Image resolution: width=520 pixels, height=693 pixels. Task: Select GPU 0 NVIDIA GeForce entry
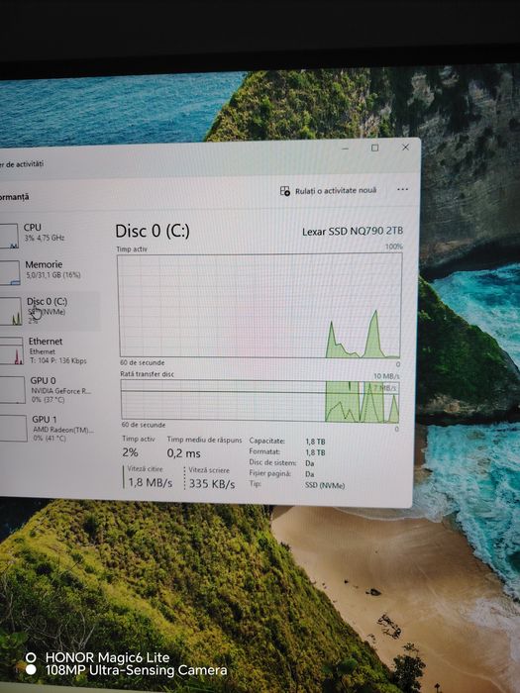coord(49,389)
